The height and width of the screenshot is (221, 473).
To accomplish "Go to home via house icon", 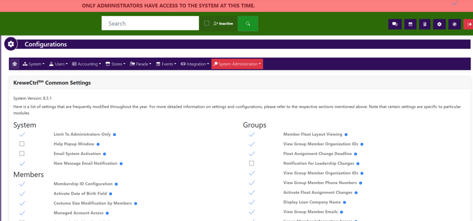I will point(15,64).
